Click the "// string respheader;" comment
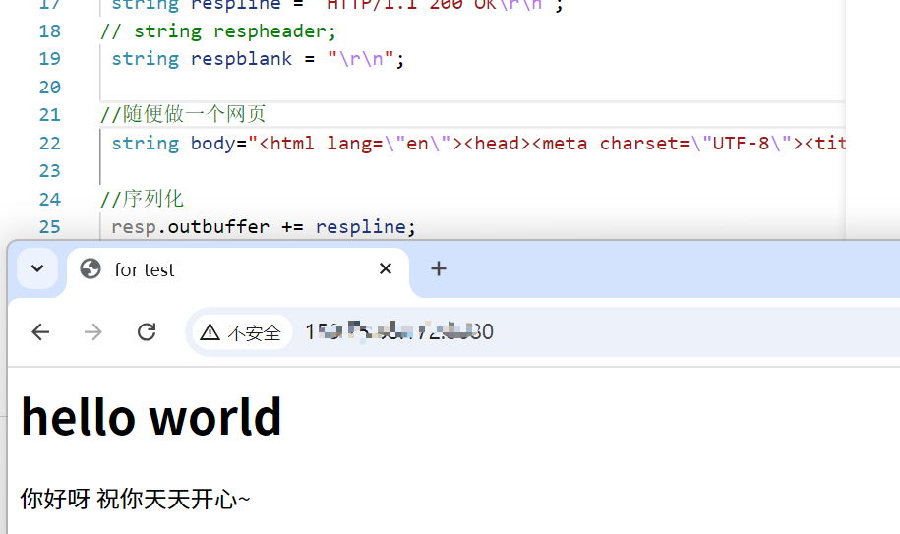 [217, 31]
